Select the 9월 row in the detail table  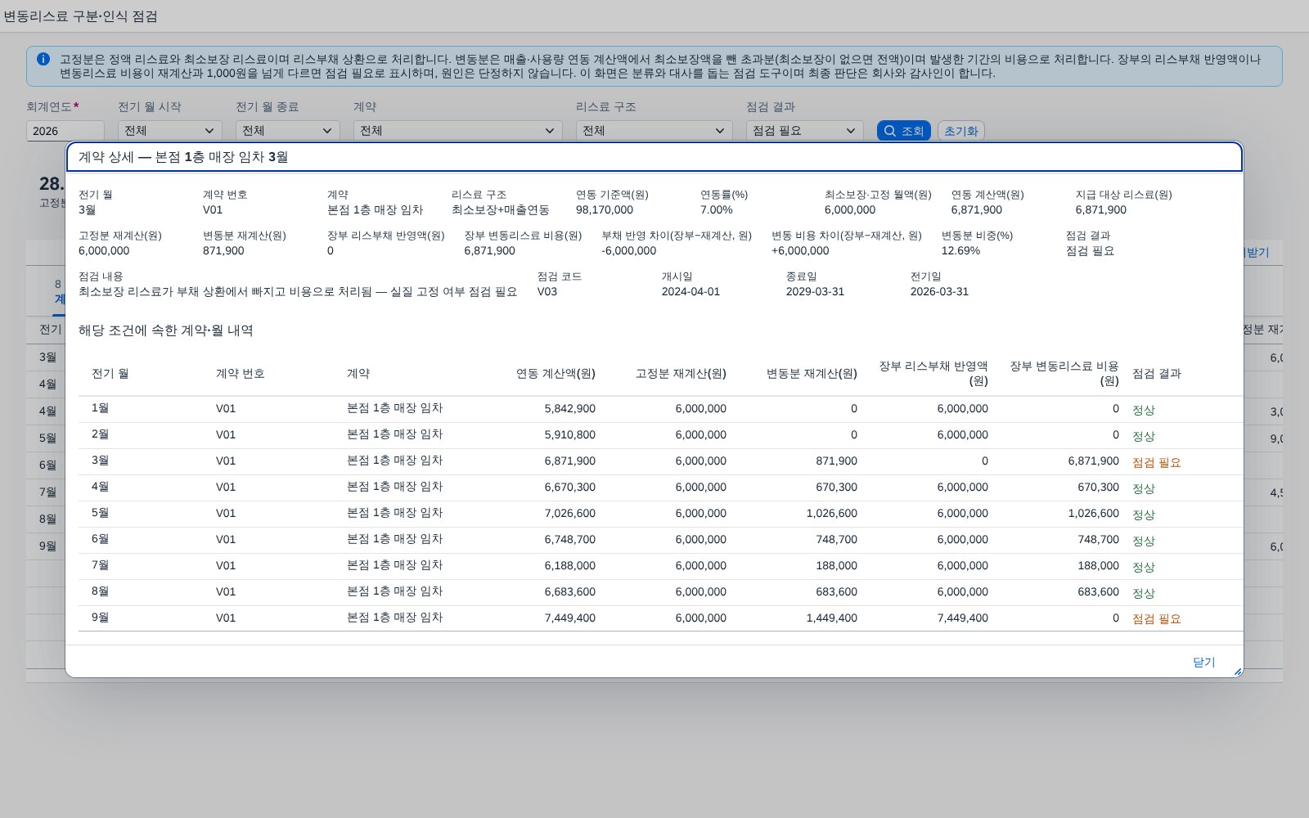[x=660, y=618]
